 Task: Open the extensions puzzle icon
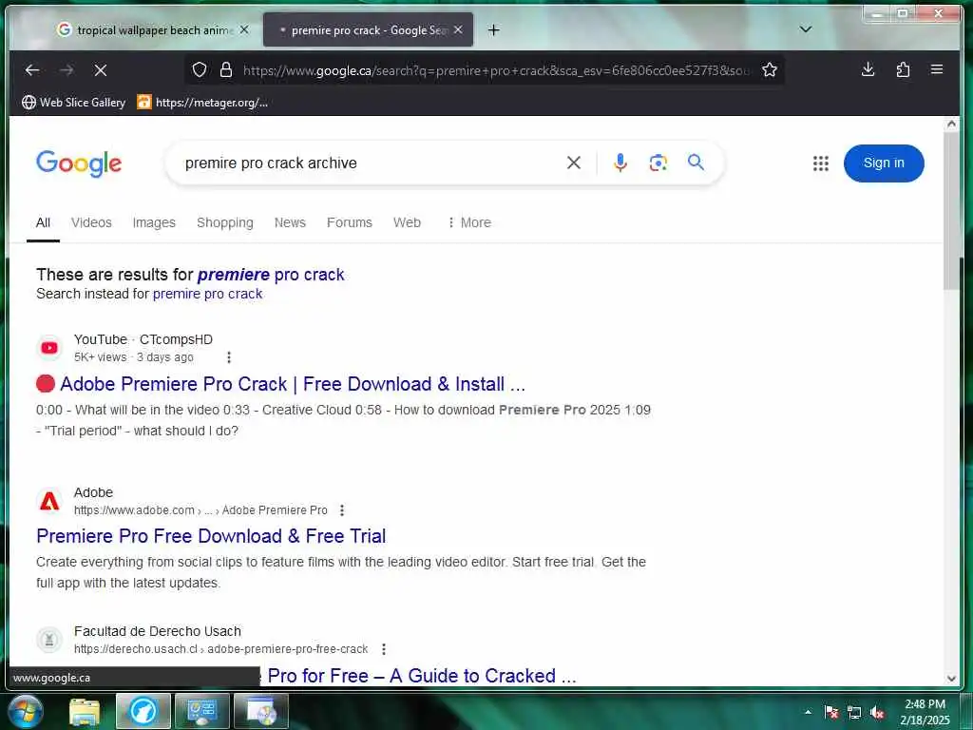point(903,69)
